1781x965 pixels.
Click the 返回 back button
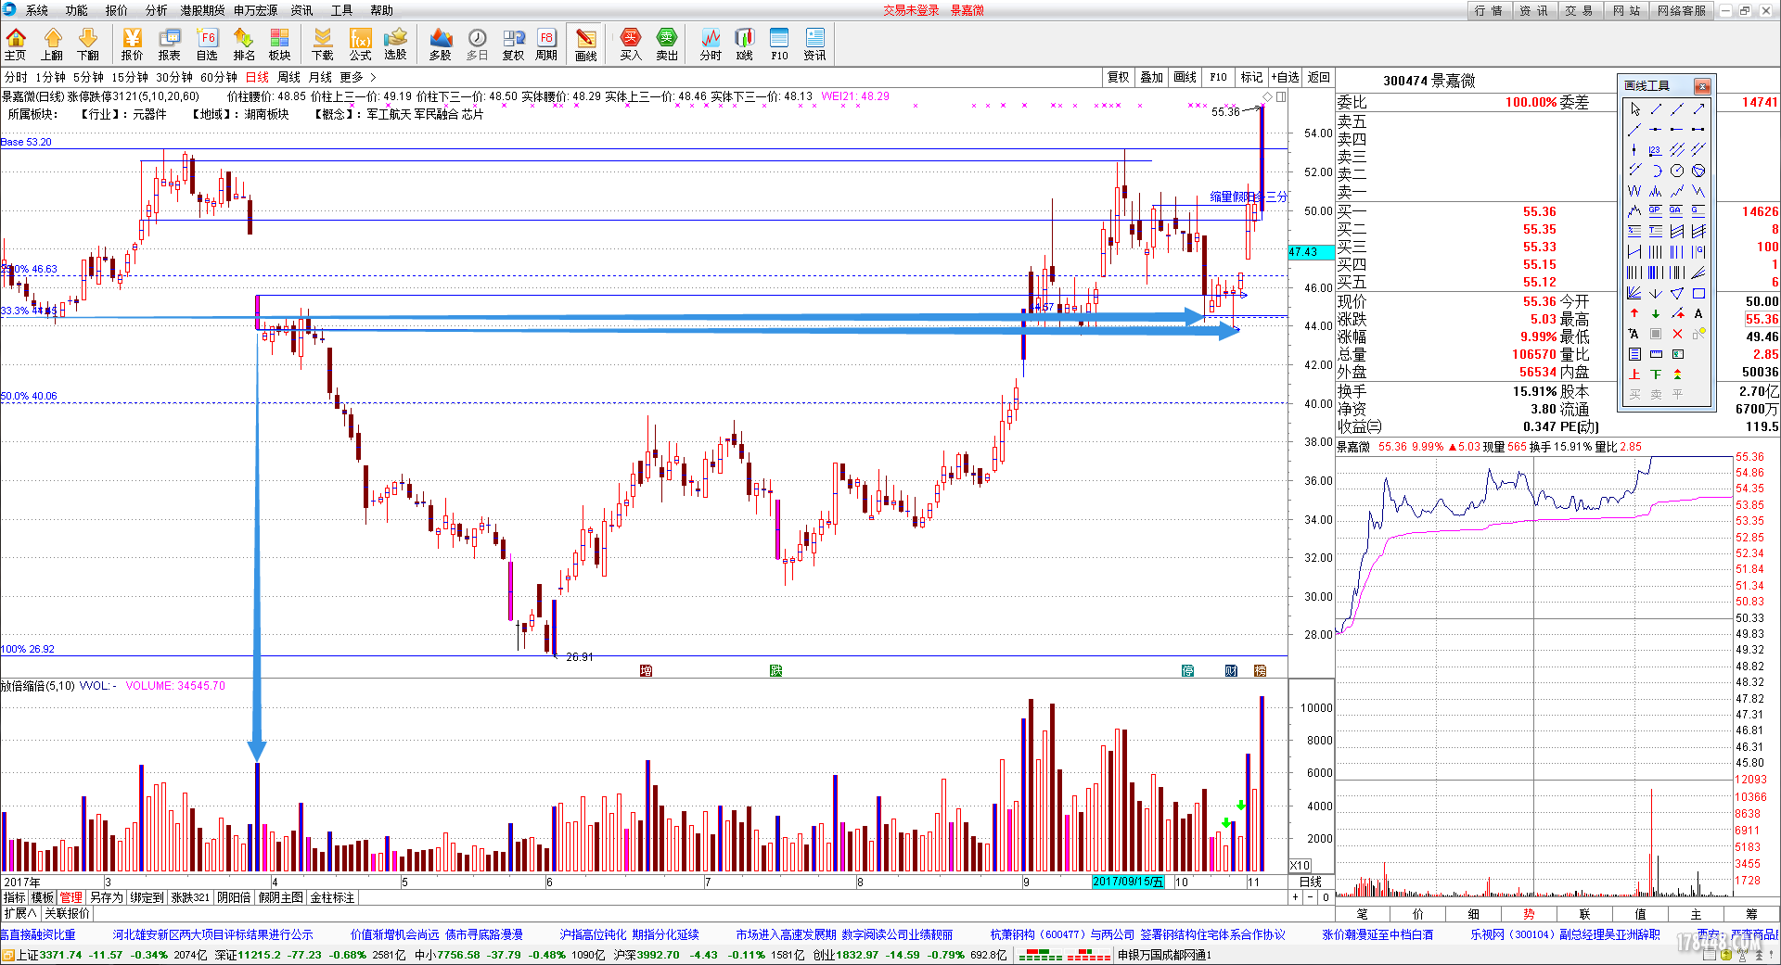[x=1318, y=77]
